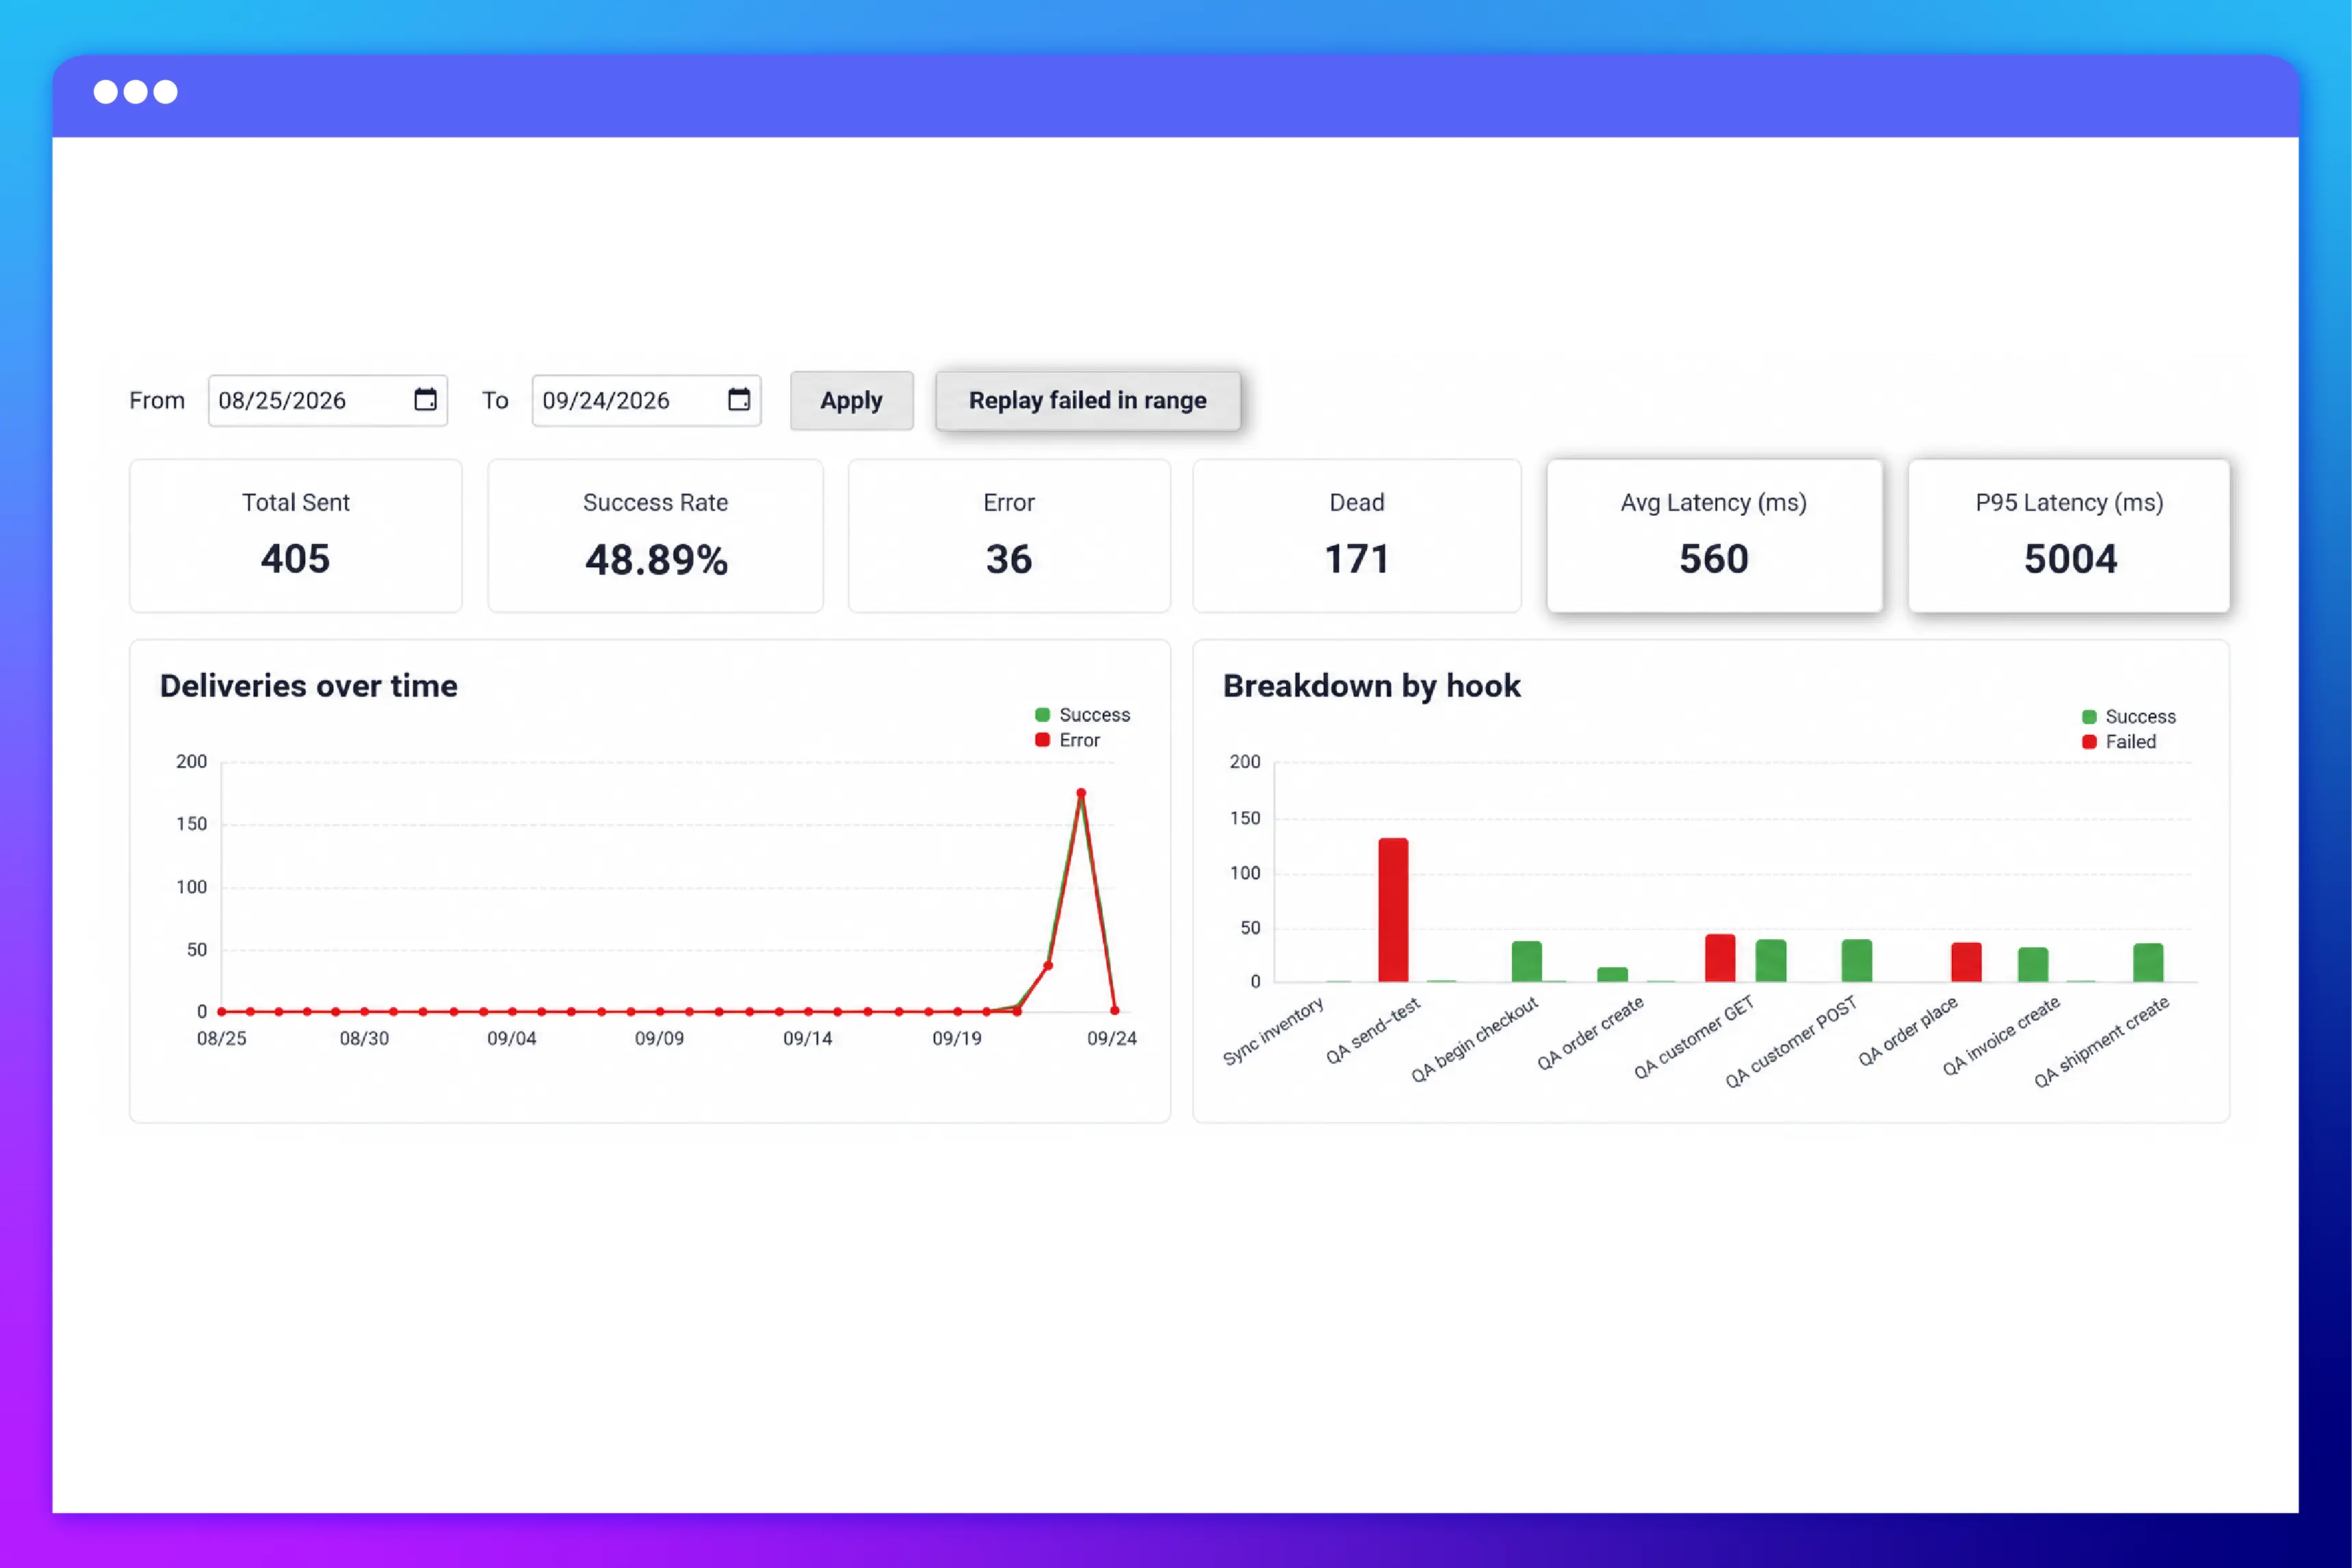
Task: Toggle Success series in Breakdown legend
Action: click(2128, 717)
